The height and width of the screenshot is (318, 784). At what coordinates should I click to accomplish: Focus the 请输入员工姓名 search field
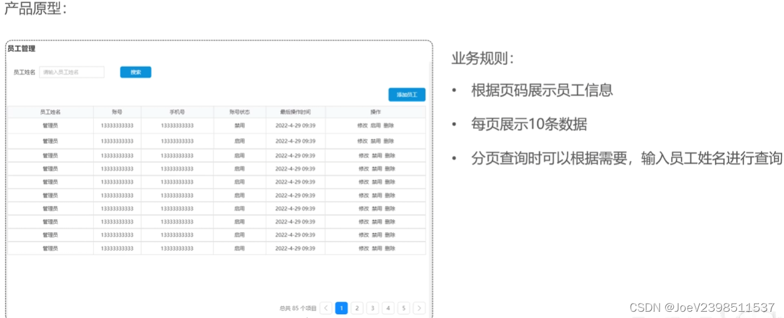coord(72,72)
